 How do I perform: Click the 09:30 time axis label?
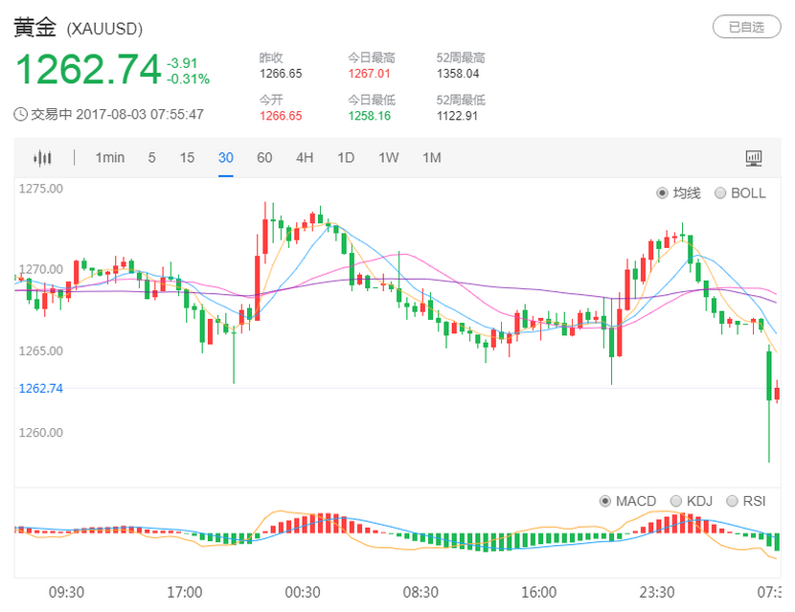tap(66, 592)
